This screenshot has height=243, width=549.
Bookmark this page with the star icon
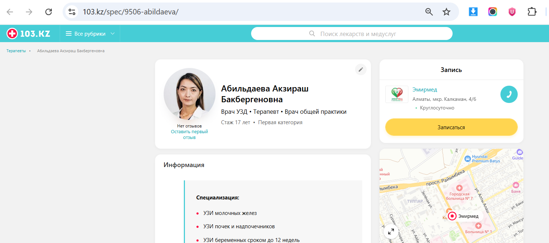[446, 12]
